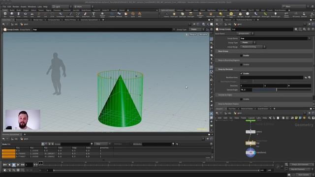Image resolution: width=315 pixels, height=177 pixels.
Task: Open the parameter pane gear menu
Action: click(296, 29)
